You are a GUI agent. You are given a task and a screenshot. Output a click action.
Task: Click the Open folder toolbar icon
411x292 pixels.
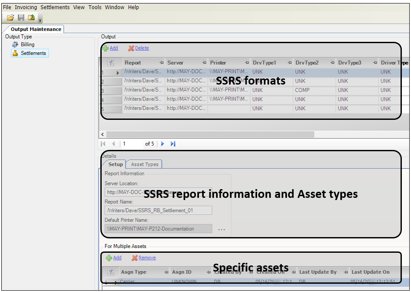pos(10,17)
